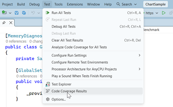The image size is (173, 107).
Task: Click the Search label in title bar
Action: pos(127,4)
